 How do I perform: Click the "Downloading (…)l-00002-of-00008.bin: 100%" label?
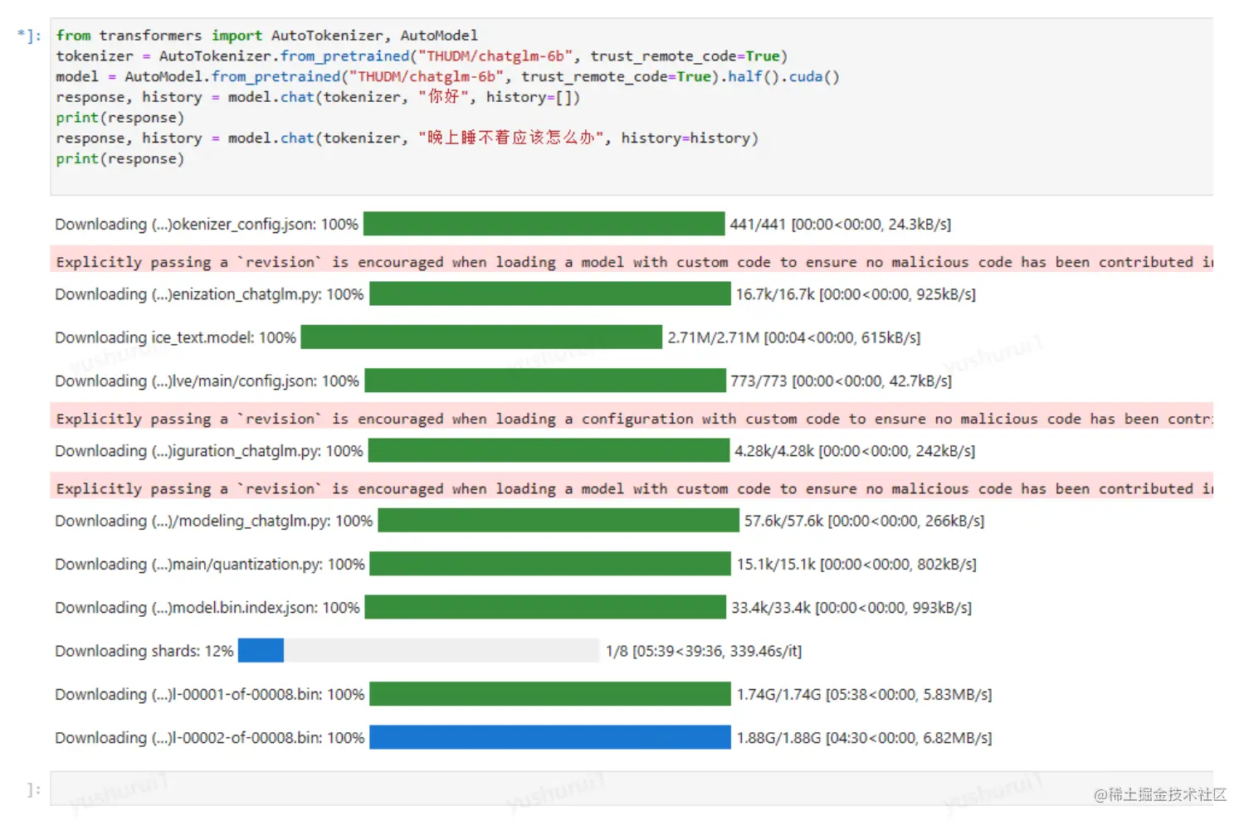point(210,738)
